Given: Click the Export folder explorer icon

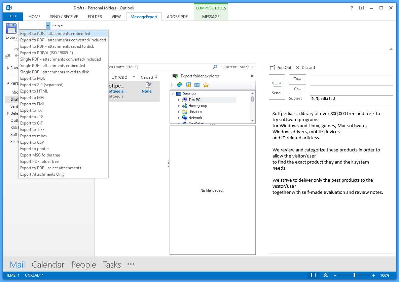Looking at the screenshot, I should point(175,76).
